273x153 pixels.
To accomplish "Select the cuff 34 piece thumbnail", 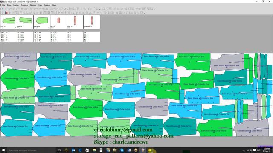I will (58, 22).
